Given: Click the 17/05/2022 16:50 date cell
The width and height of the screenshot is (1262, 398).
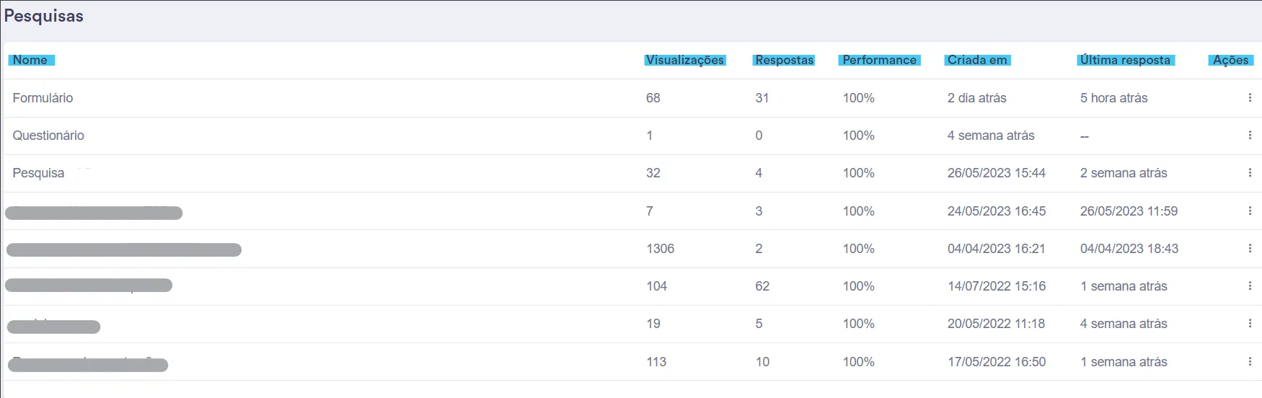Looking at the screenshot, I should pos(997,362).
